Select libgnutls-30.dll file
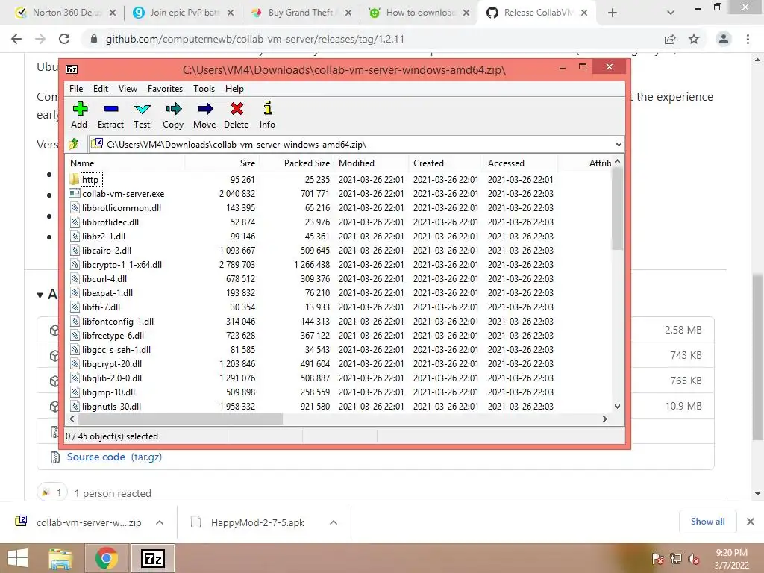Viewport: 764px width, 573px height. [x=111, y=407]
